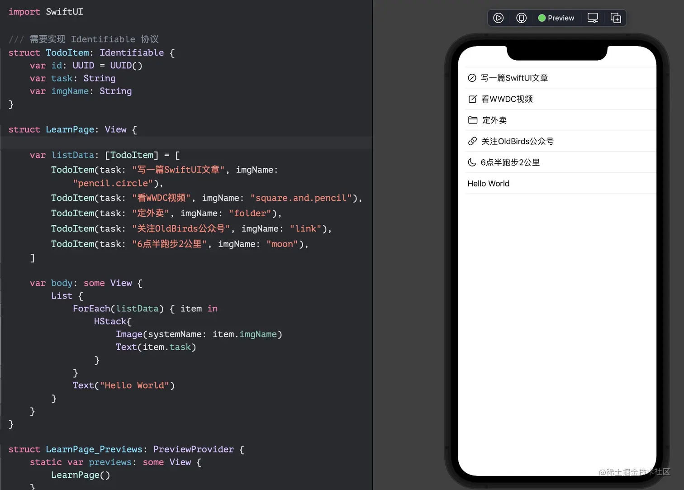Click the listData variable declaration
The image size is (684, 490).
pos(105,155)
